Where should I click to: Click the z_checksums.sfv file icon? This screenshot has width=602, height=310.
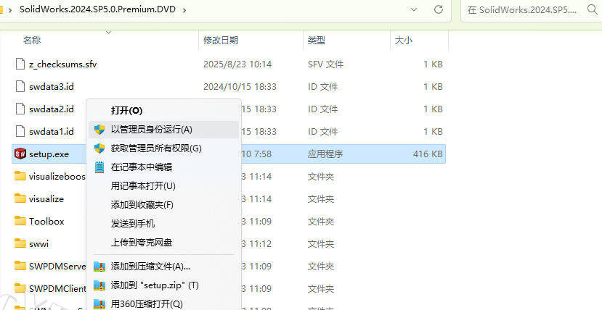20,64
